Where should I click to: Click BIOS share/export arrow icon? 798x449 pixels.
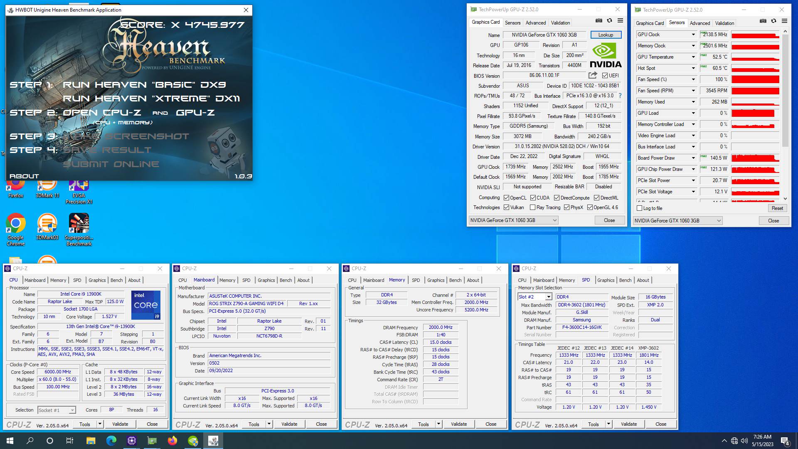click(x=593, y=75)
